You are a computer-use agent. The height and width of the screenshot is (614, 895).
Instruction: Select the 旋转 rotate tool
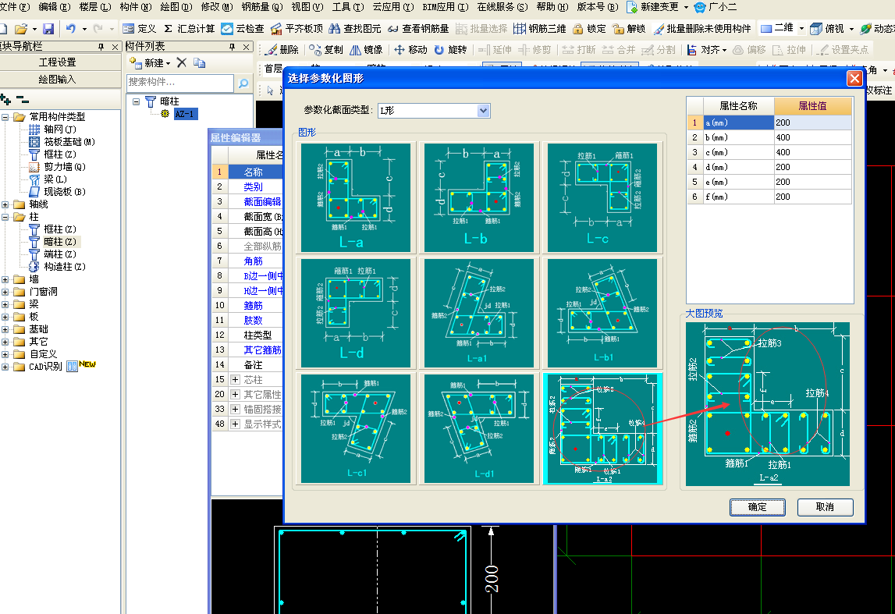pos(450,50)
